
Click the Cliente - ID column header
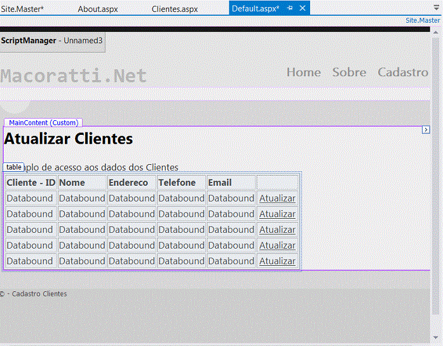tap(31, 183)
